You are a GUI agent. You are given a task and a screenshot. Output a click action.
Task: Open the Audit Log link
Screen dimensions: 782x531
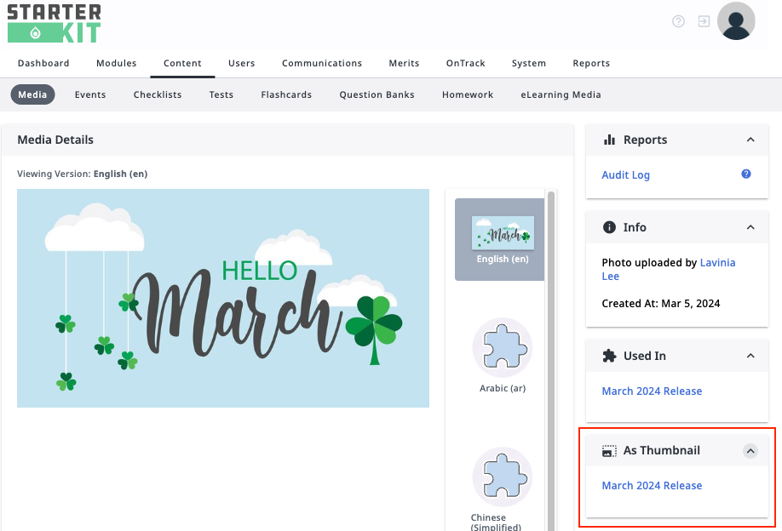[625, 174]
